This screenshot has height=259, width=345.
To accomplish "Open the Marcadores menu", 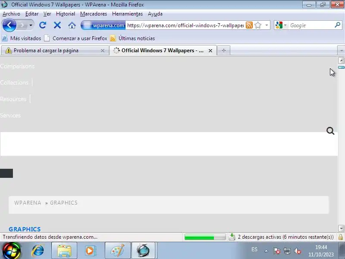I will (x=93, y=14).
